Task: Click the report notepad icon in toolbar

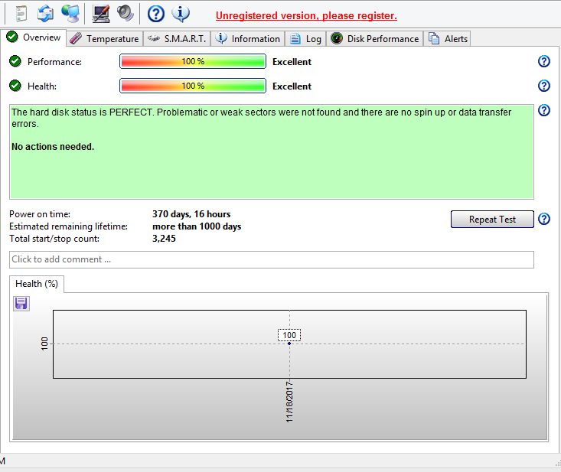Action: click(21, 14)
